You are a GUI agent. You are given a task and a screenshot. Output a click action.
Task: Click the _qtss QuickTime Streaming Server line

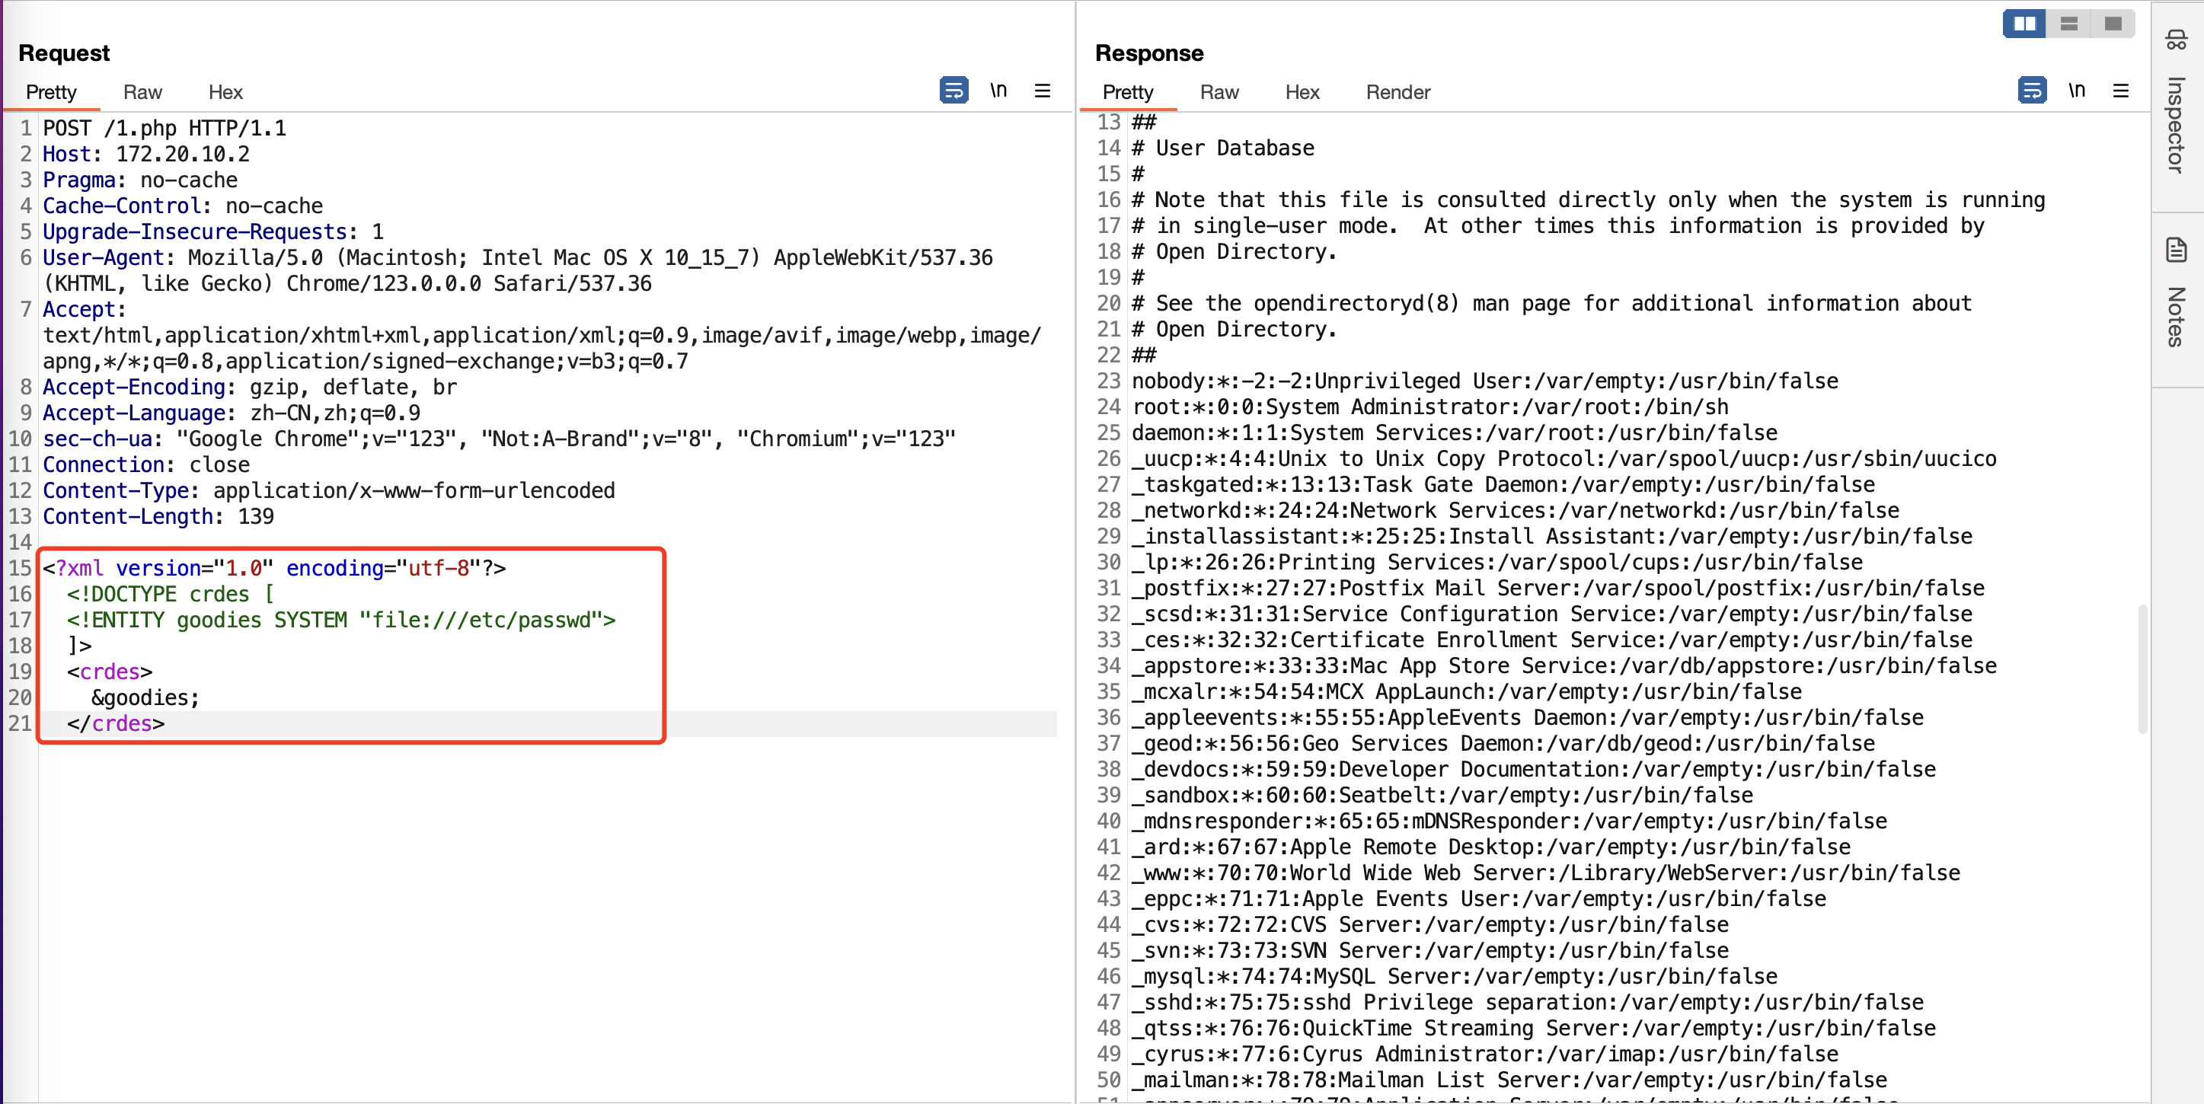(1533, 1029)
